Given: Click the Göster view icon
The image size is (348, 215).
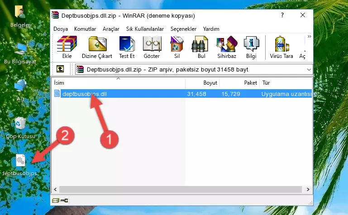Looking at the screenshot, I should click(x=152, y=44).
